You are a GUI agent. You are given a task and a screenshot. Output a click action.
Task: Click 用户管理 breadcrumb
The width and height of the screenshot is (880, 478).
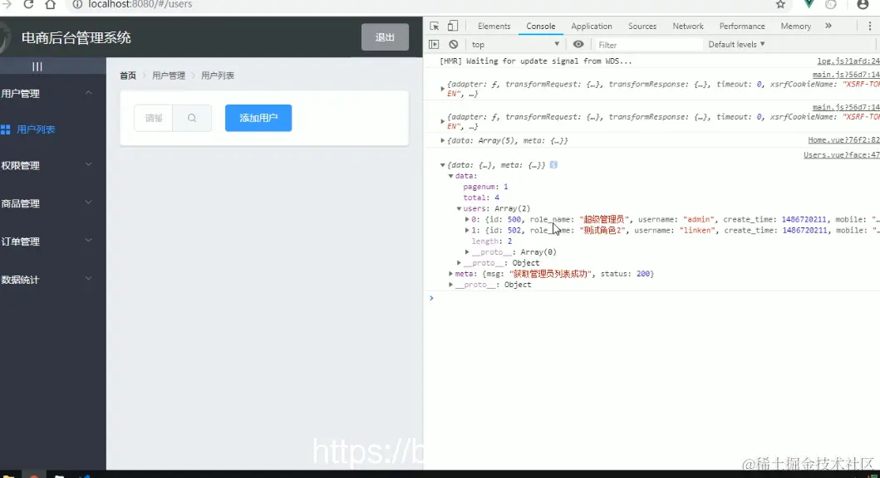[169, 75]
